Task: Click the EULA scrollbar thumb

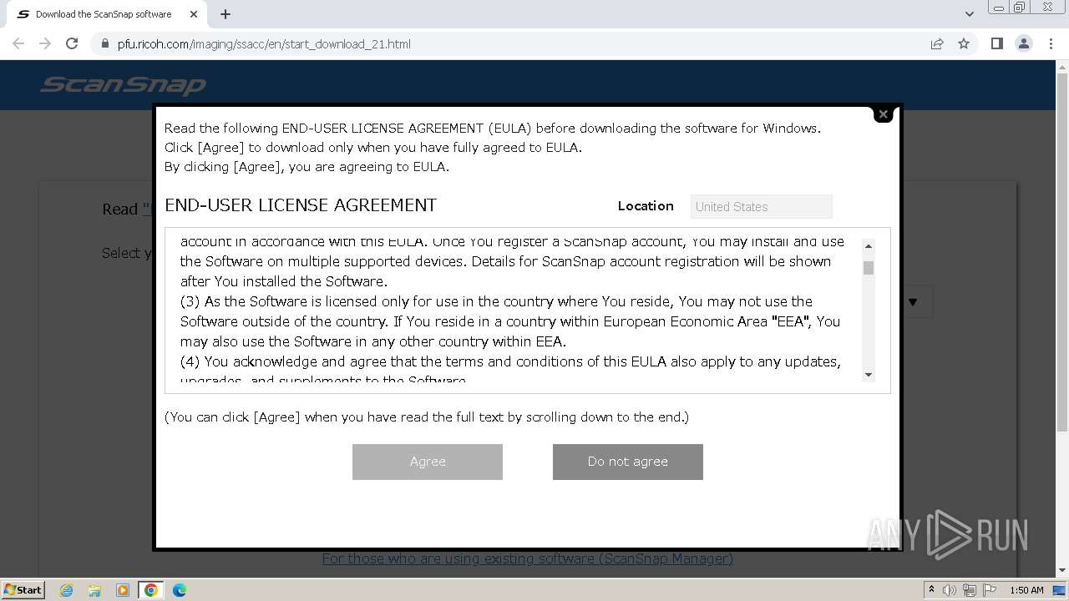Action: (869, 268)
